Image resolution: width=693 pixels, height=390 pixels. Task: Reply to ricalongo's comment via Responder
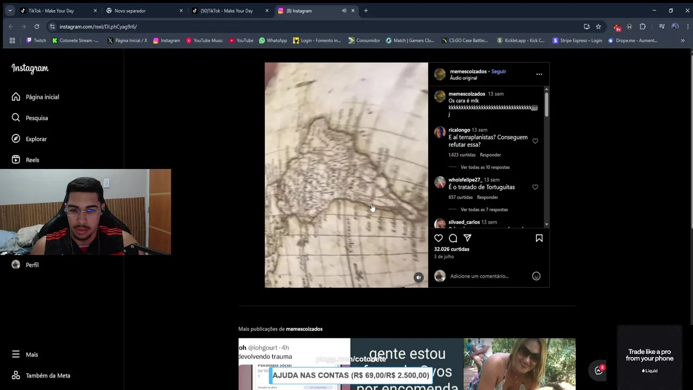tap(491, 155)
